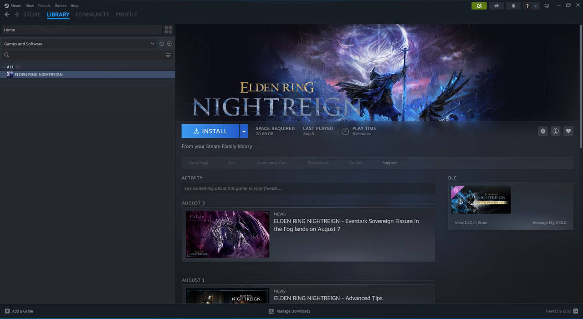Click Manage Downloads label
This screenshot has width=583, height=319.
[x=293, y=311]
